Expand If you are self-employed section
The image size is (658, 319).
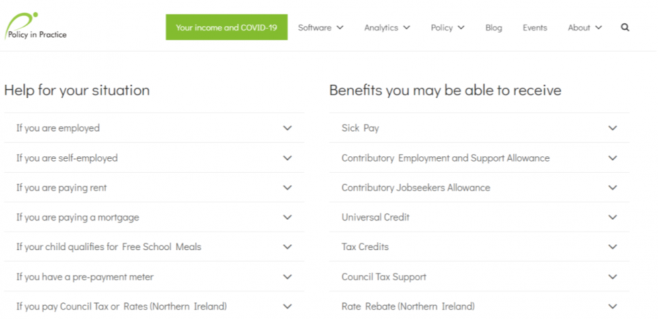(x=154, y=158)
